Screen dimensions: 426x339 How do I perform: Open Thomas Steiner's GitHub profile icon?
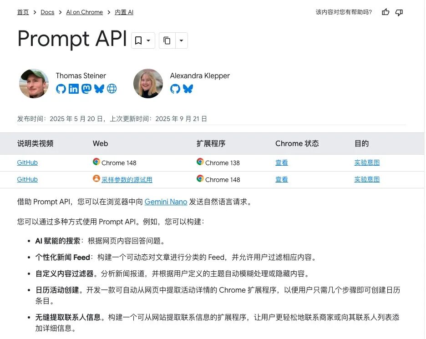(x=61, y=89)
